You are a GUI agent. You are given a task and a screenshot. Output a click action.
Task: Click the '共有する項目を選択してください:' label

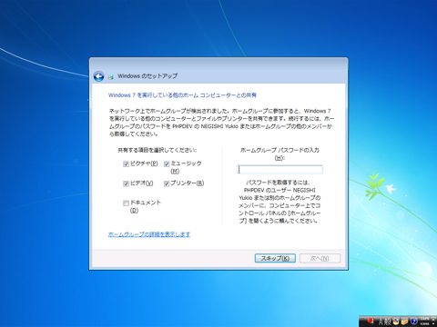point(158,150)
